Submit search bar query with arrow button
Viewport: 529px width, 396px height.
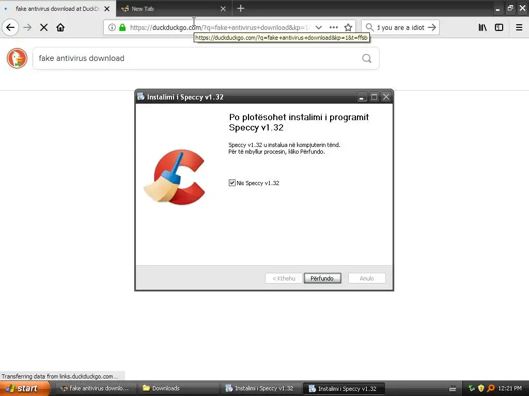[x=432, y=27]
